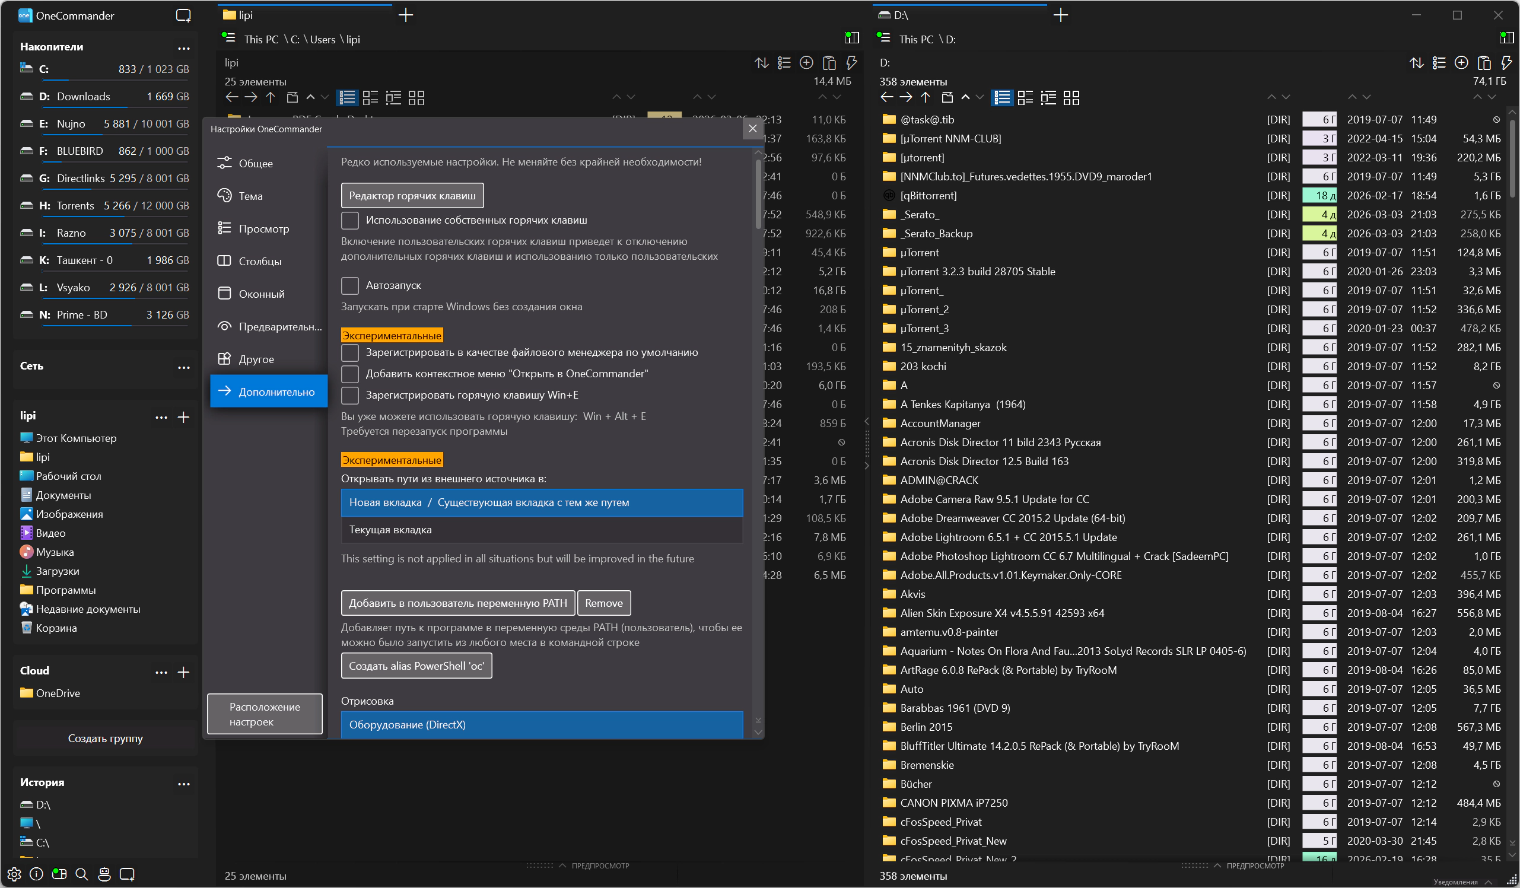This screenshot has width=1520, height=888.
Task: Enable the Автозапуск checkbox
Action: (x=350, y=285)
